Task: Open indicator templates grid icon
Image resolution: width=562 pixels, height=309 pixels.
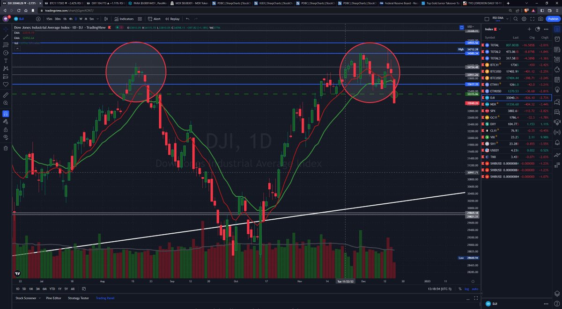Action: pos(140,19)
